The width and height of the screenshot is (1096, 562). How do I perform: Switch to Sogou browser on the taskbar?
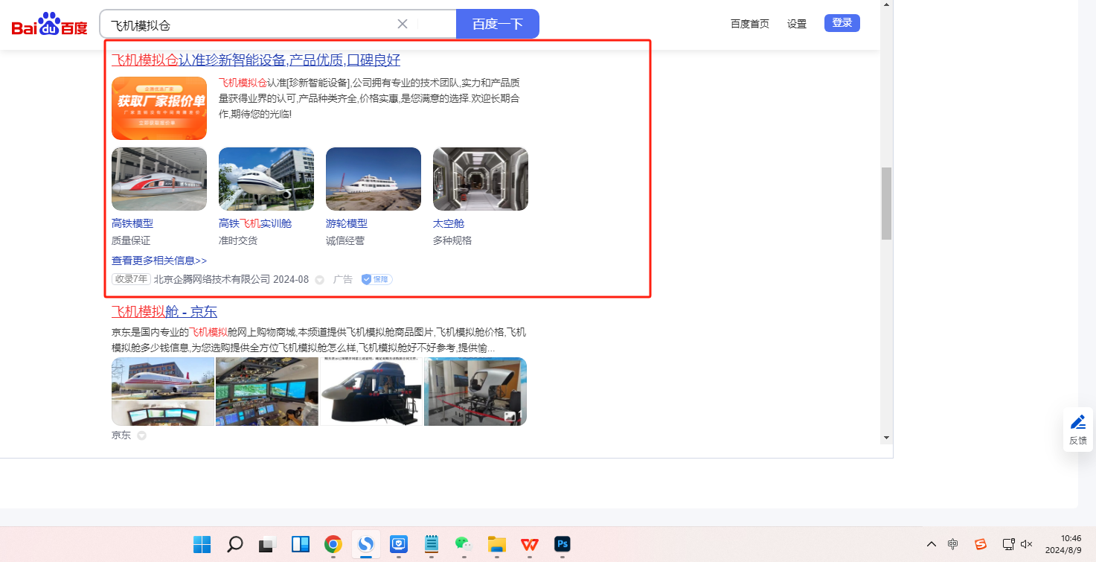point(365,544)
